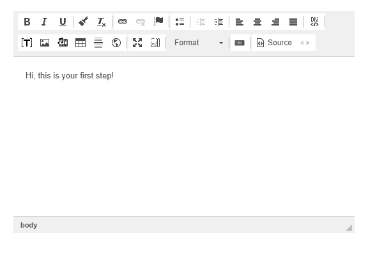368x253 pixels.
Task: Insert a bulleted list
Action: click(x=180, y=22)
